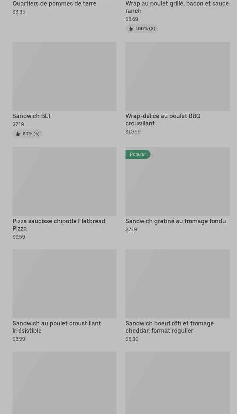Select Quartiers de pommes de terre item title
Viewport: 237px width, 414px height.
(x=54, y=4)
